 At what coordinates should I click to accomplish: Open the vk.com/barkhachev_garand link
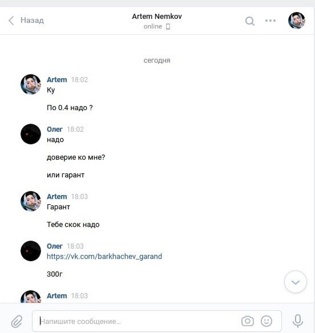pyautogui.click(x=104, y=257)
